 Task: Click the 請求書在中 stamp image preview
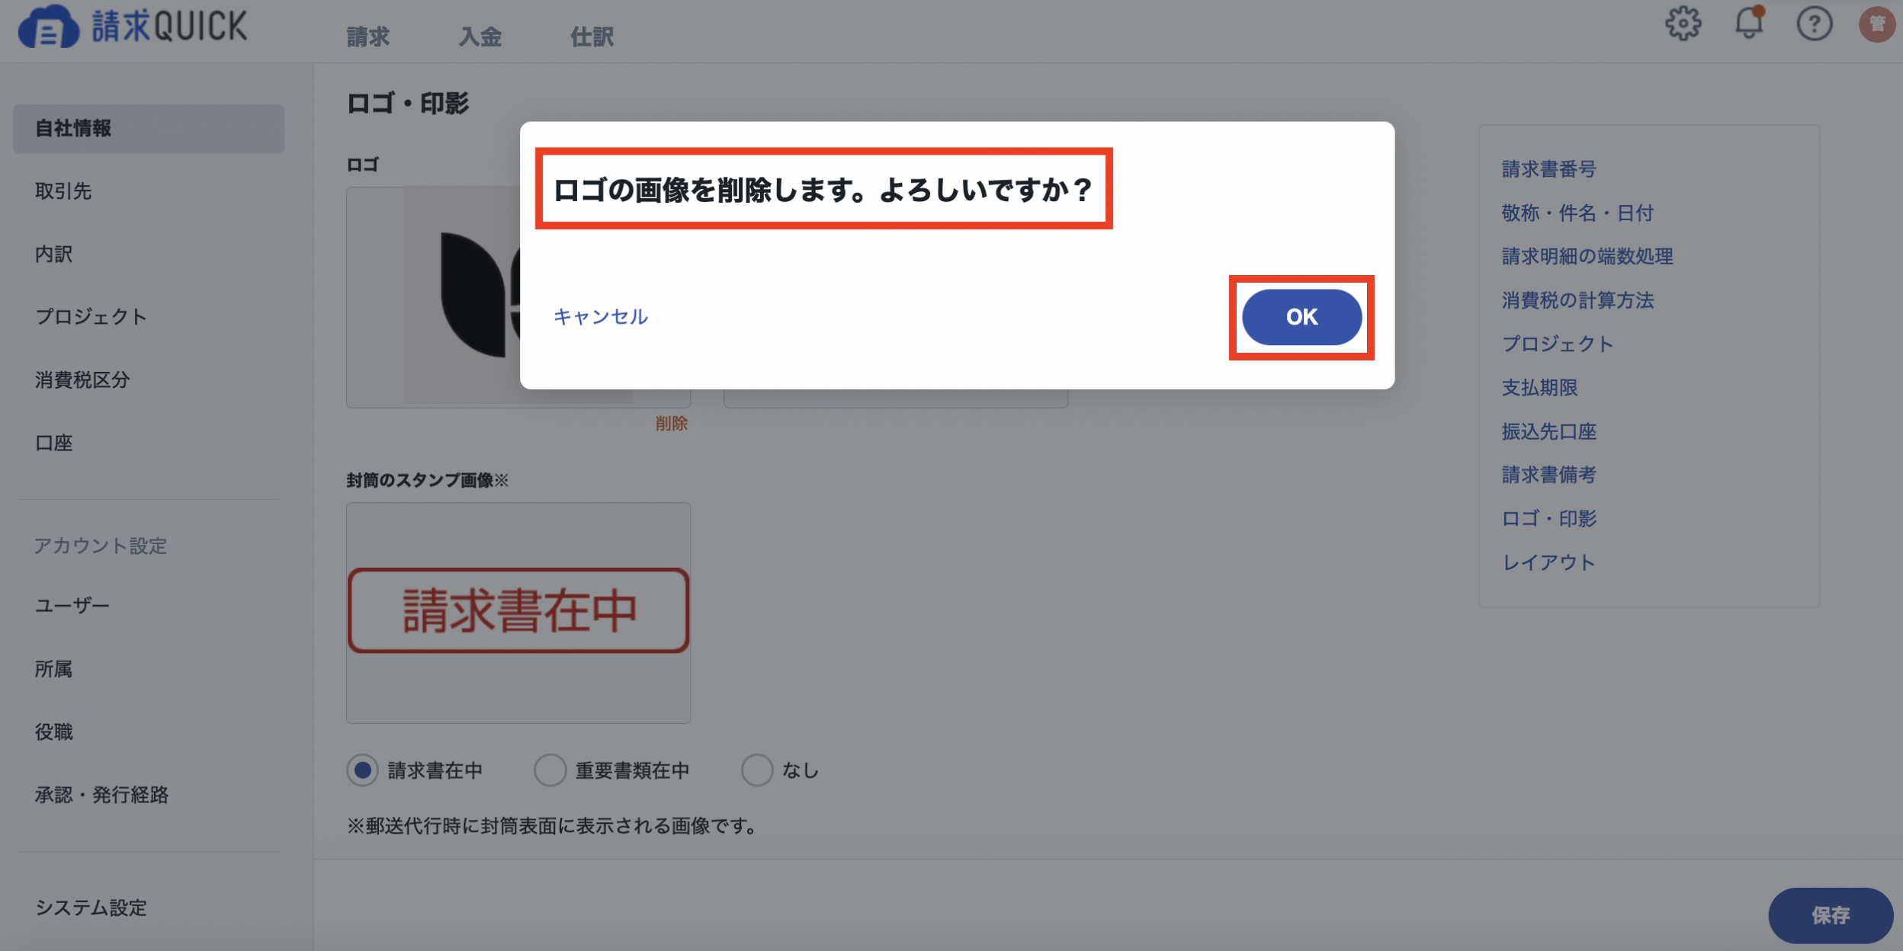tap(518, 611)
